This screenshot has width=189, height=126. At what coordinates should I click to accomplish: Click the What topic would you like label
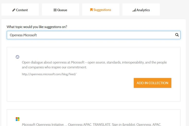point(37,27)
